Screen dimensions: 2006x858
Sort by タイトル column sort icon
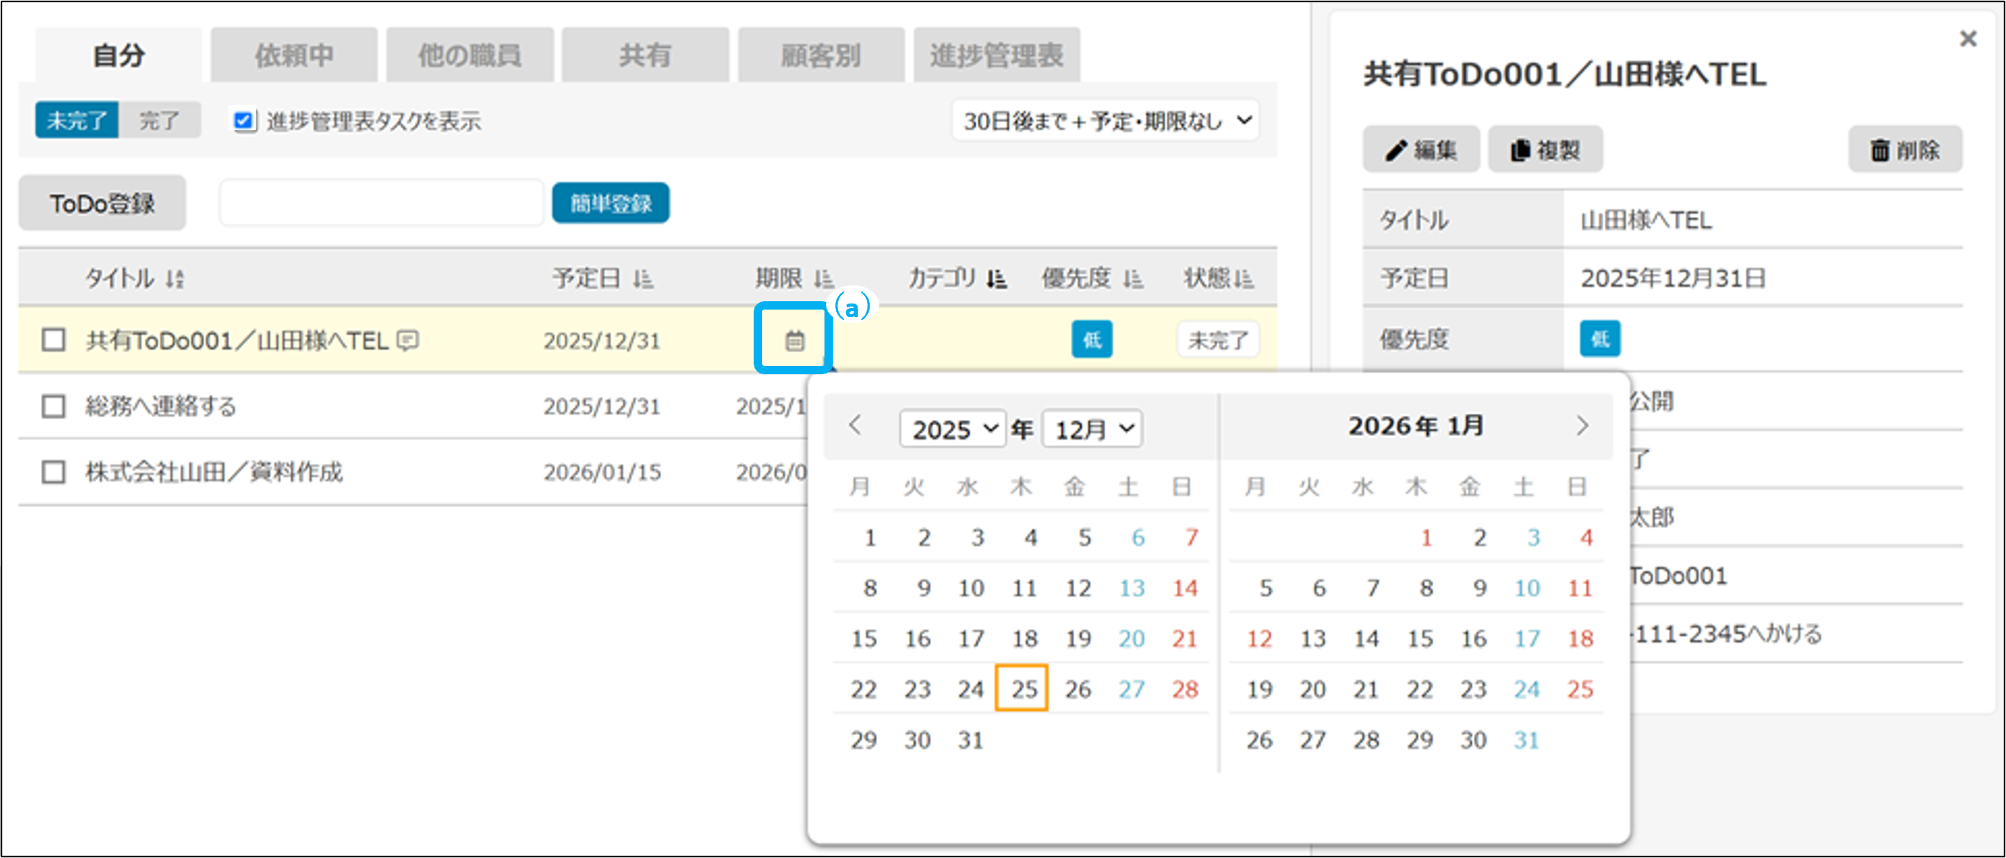click(x=175, y=278)
